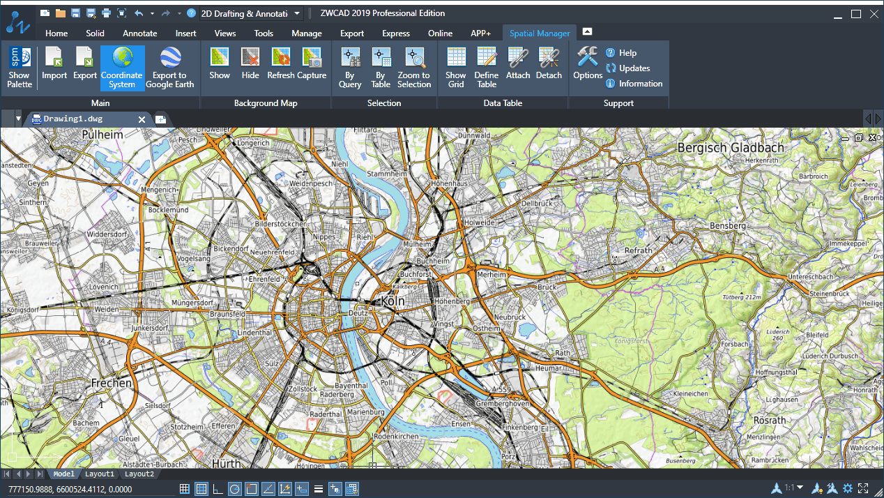Click Export to Google Earth
The width and height of the screenshot is (884, 498).
pos(170,68)
